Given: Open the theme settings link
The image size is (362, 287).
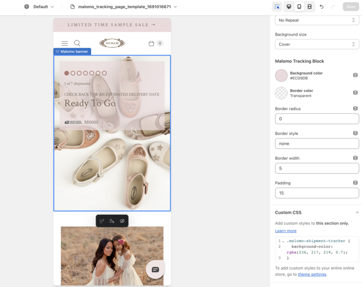Looking at the screenshot, I should tap(312, 274).
